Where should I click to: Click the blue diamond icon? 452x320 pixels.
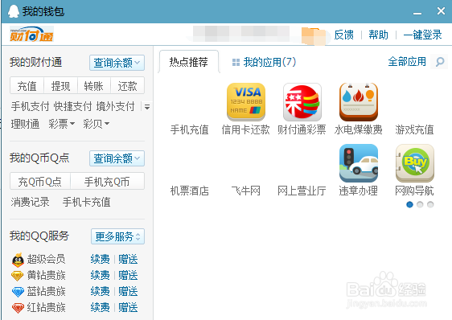pyautogui.click(x=18, y=292)
